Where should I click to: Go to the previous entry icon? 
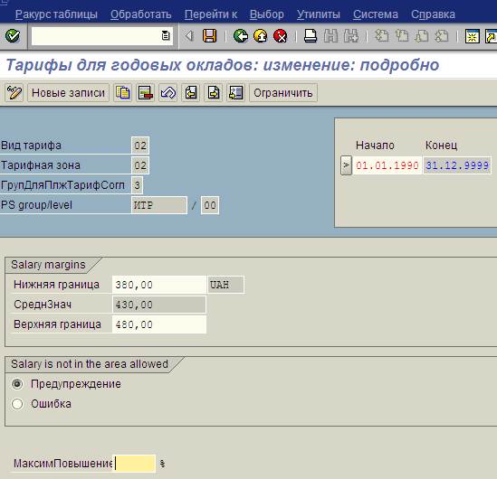[190, 93]
